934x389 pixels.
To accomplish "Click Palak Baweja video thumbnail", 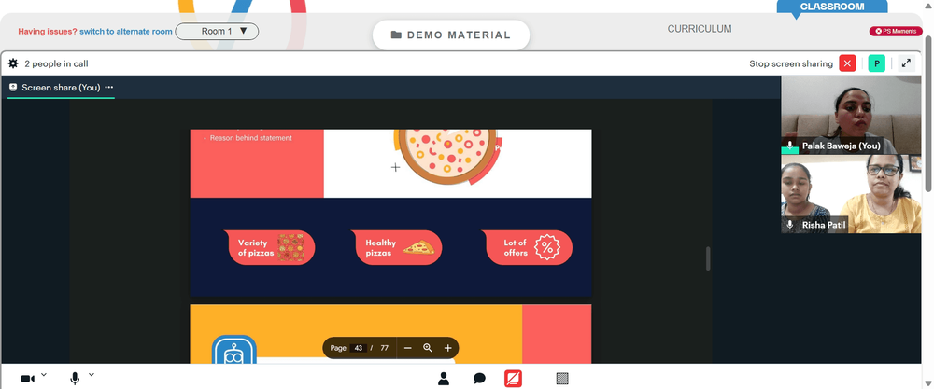I will pyautogui.click(x=851, y=114).
